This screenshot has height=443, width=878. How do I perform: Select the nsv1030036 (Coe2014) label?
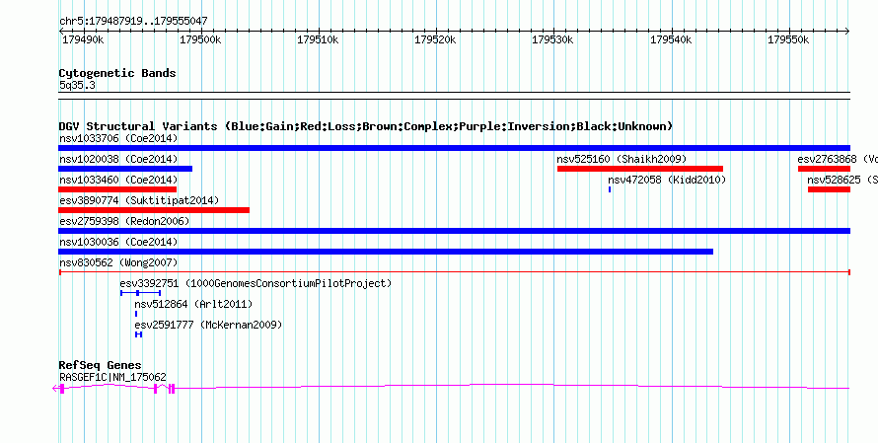118,242
